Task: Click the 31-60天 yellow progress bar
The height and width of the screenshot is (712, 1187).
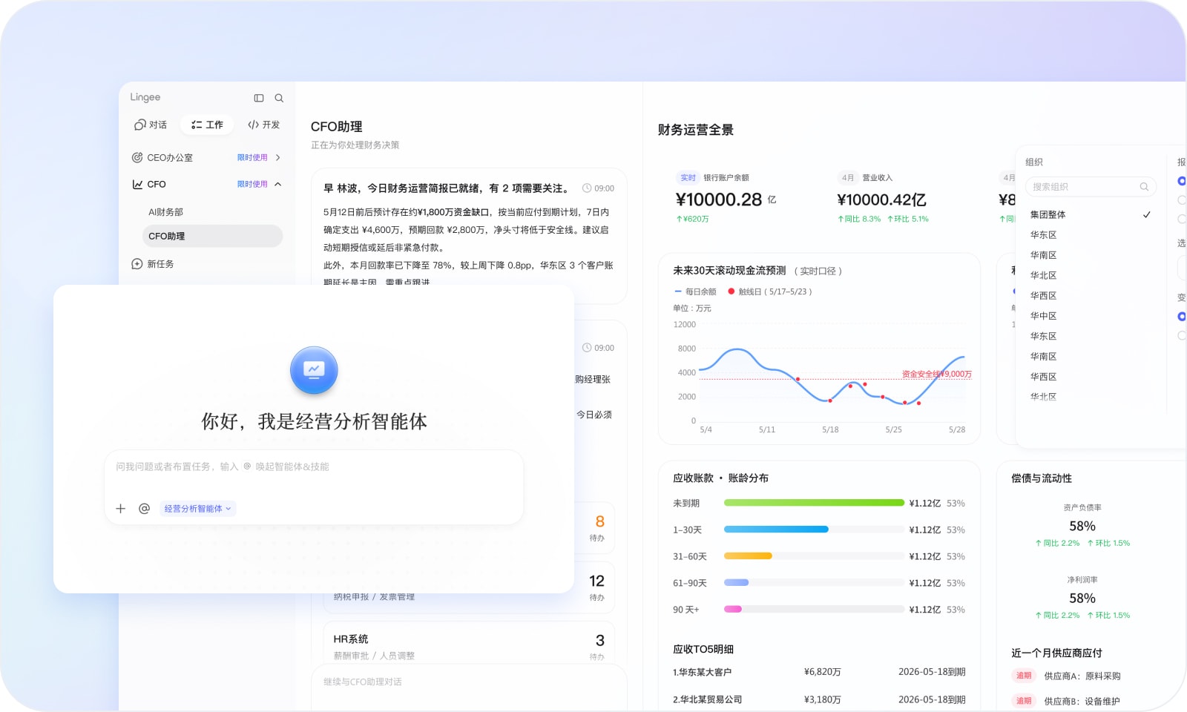Action: [748, 556]
